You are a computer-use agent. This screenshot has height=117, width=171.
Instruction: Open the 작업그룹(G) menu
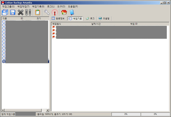(x=8, y=6)
